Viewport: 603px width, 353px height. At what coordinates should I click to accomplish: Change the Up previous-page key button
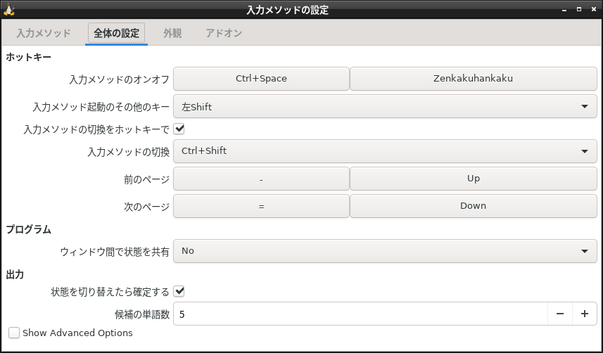(473, 179)
